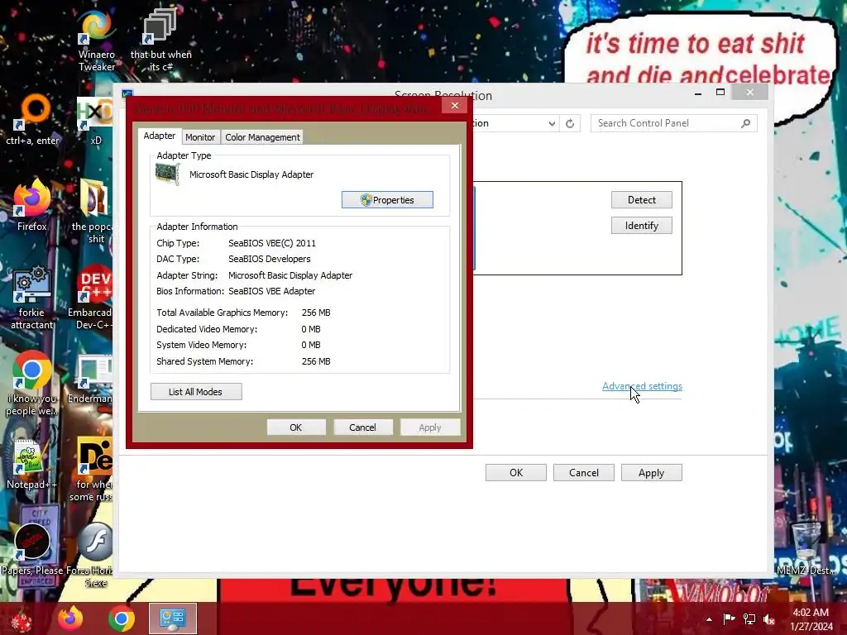Image resolution: width=847 pixels, height=635 pixels.
Task: Click Cancel in the Screen Resolution window
Action: pos(584,472)
